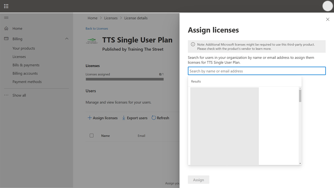This screenshot has height=188, width=334.
Task: Go to Home breadcrumb link
Action: click(93, 18)
